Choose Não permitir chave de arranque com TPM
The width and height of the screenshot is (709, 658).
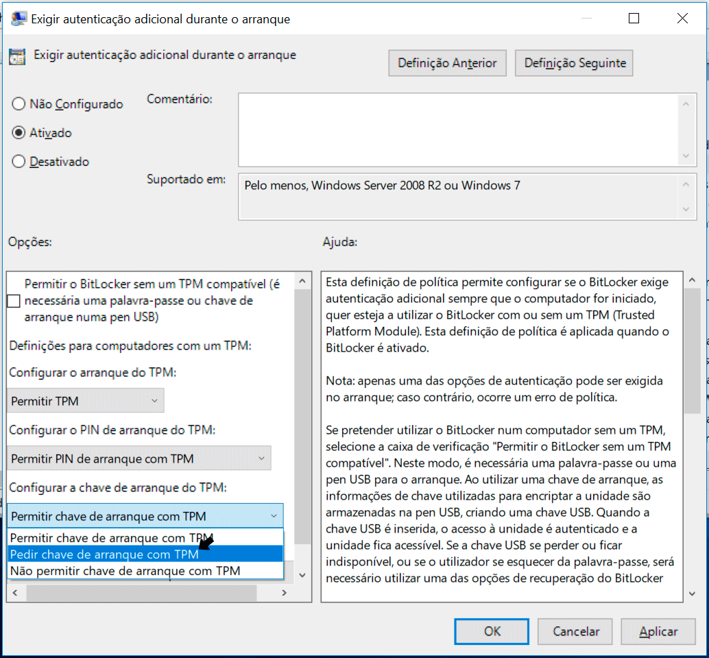(x=145, y=571)
